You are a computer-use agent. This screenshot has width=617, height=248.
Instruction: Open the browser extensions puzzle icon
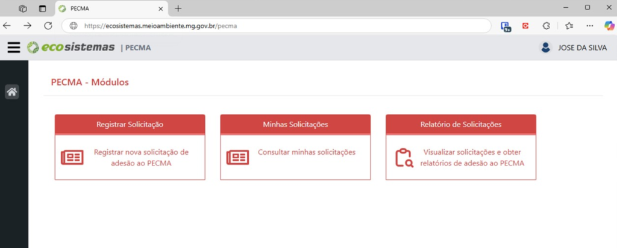[x=546, y=26]
